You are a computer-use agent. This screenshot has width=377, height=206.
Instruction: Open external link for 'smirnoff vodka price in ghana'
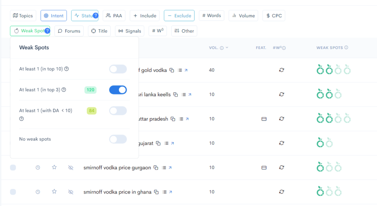click(170, 192)
